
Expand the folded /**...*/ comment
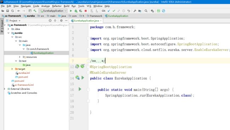[x=88, y=61]
